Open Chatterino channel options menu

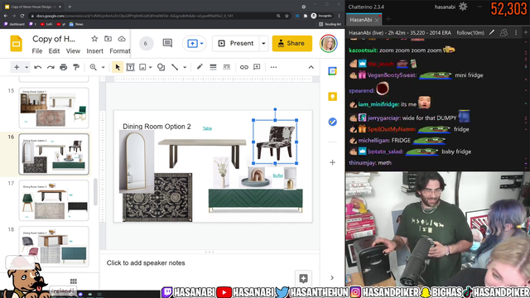coord(516,32)
